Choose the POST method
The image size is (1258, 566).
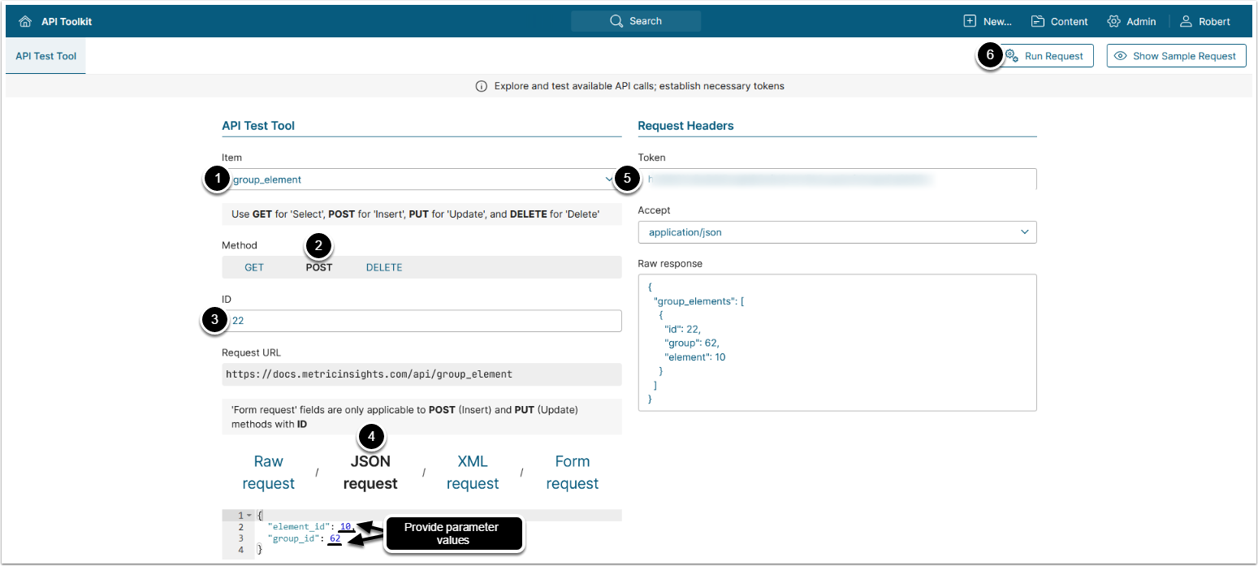pyautogui.click(x=319, y=267)
